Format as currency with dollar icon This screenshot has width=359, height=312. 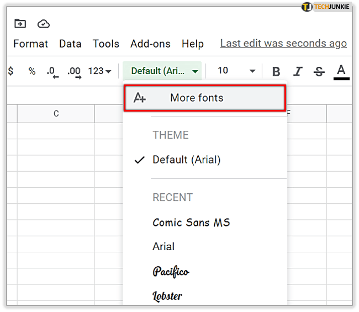(x=10, y=71)
